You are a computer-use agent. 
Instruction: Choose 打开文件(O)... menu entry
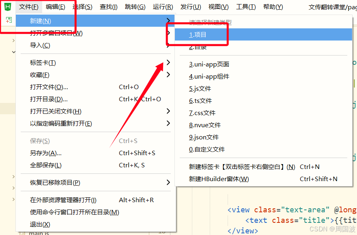[95, 87]
